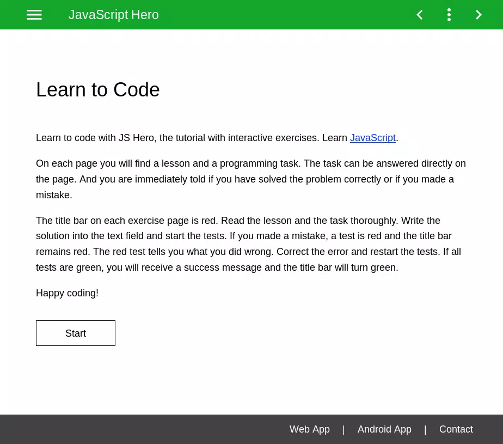The image size is (503, 444).
Task: Click the Start button
Action: click(x=76, y=333)
